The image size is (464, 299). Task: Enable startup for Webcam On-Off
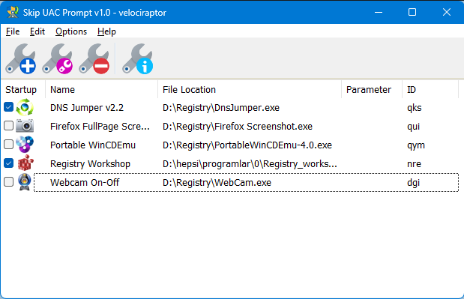(8, 182)
